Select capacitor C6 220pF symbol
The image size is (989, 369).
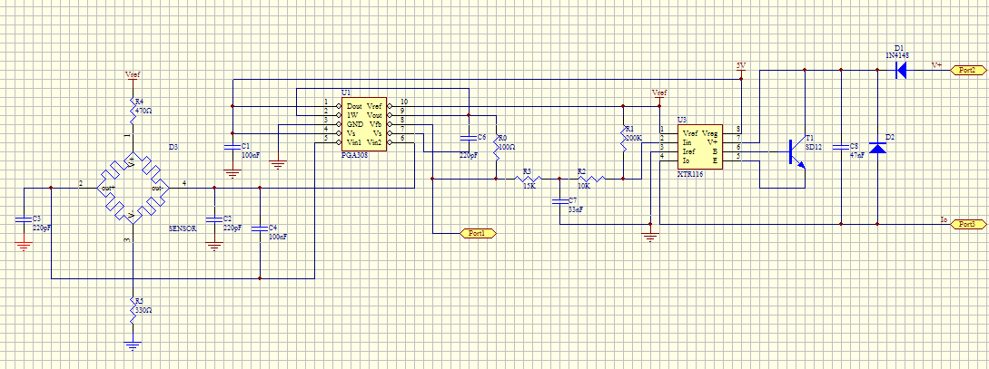pyautogui.click(x=469, y=137)
